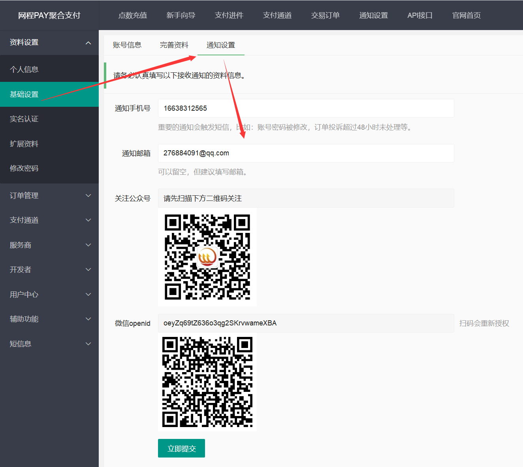Expand the 服务商 sidebar section
The image size is (523, 467).
point(49,245)
